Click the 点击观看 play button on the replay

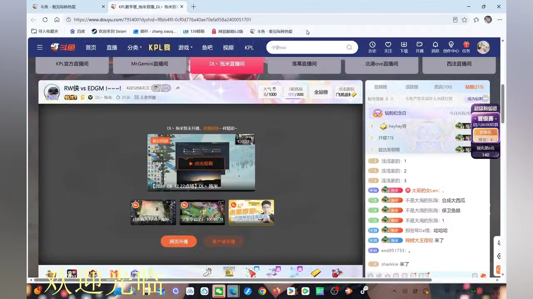point(201,164)
